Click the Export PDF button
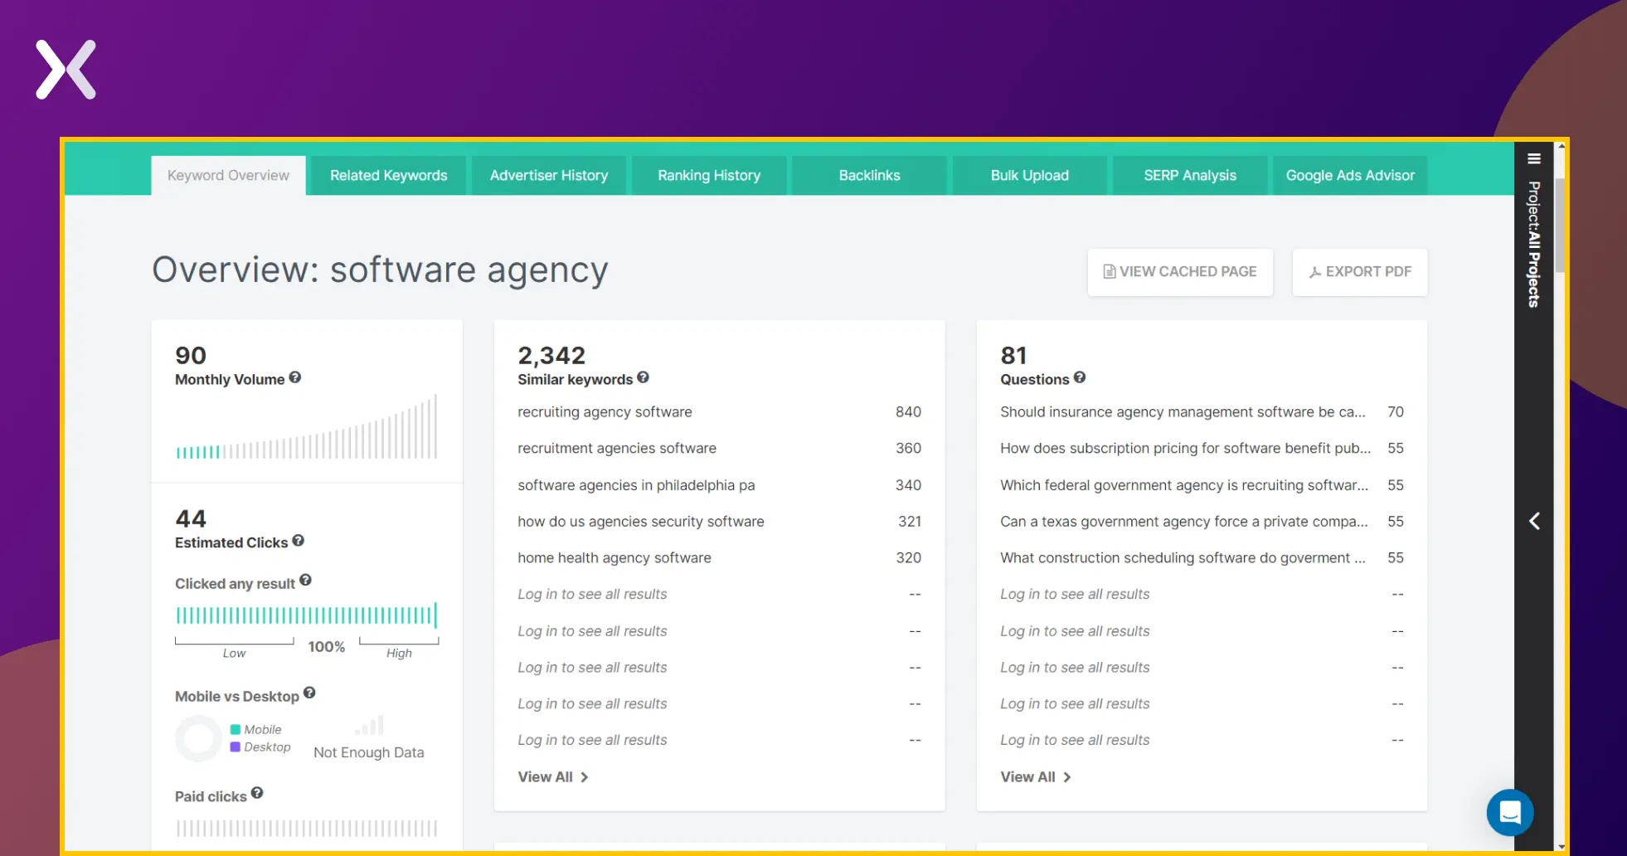The height and width of the screenshot is (856, 1627). [x=1359, y=272]
